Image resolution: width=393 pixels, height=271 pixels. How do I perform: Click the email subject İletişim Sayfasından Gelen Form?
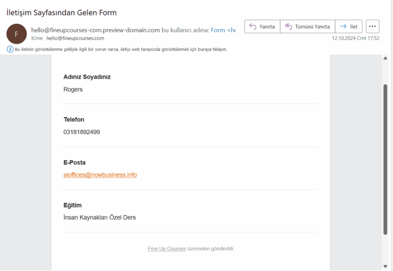click(62, 12)
